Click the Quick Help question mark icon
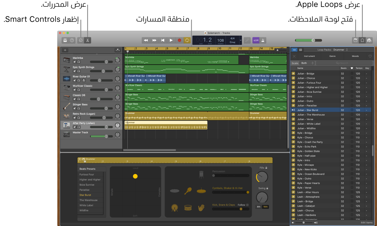 72,40
